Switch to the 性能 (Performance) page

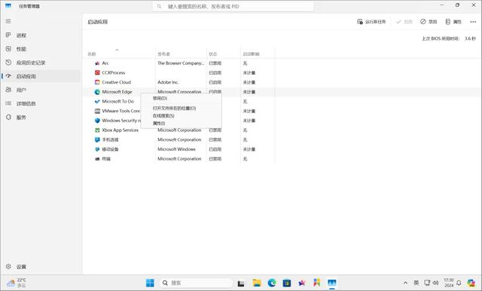[41, 49]
